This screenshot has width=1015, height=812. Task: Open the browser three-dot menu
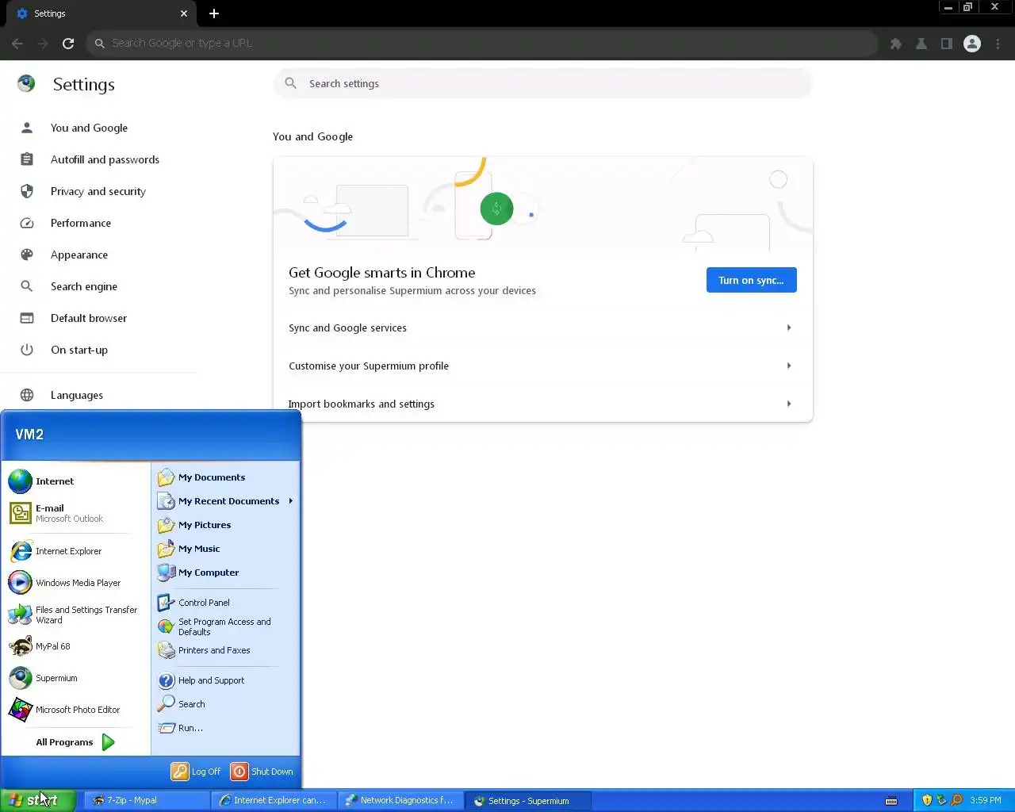[x=998, y=44]
